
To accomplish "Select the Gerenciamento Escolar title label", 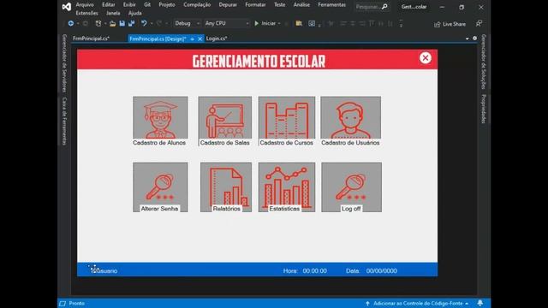I will pos(259,61).
